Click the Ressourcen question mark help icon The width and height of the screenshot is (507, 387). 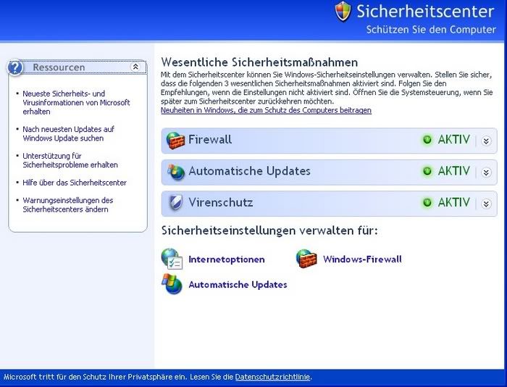tap(16, 67)
